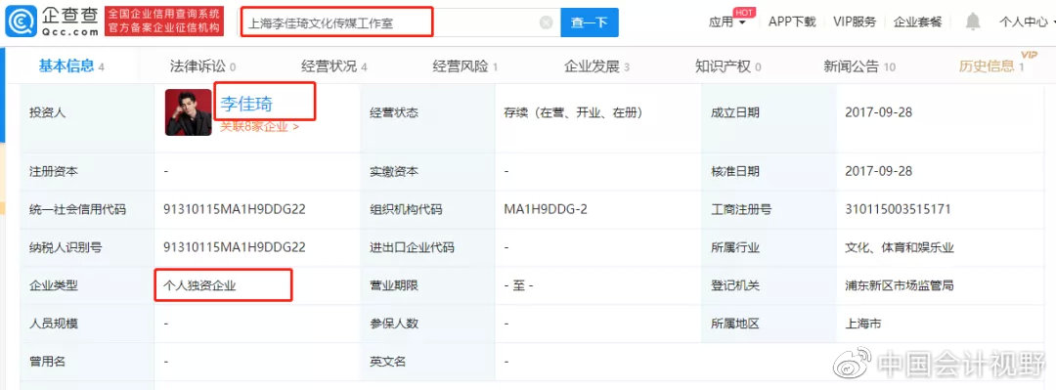Viewport: 1056px width, 390px height.
Task: Select the 基本信息 tab
Action: [x=70, y=66]
